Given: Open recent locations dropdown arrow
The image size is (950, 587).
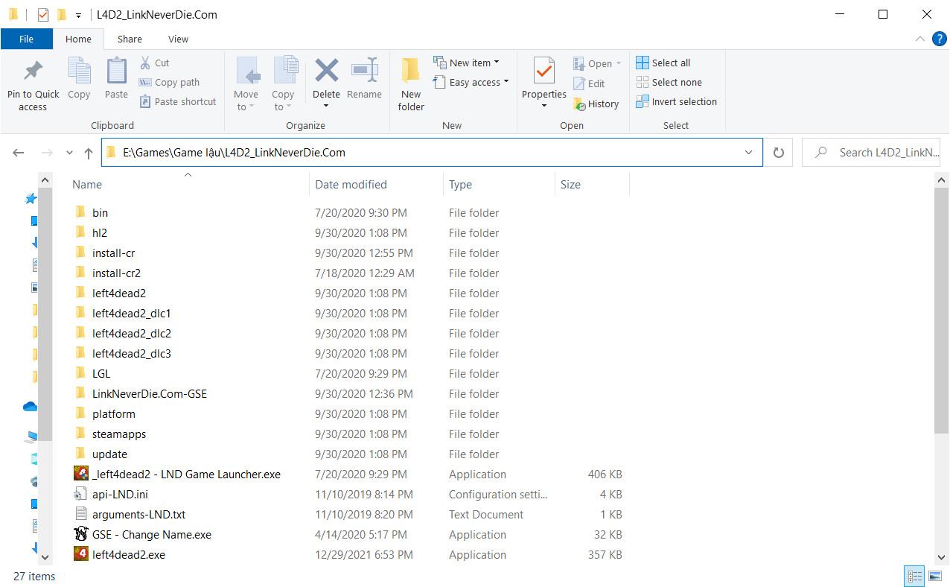Looking at the screenshot, I should point(69,152).
